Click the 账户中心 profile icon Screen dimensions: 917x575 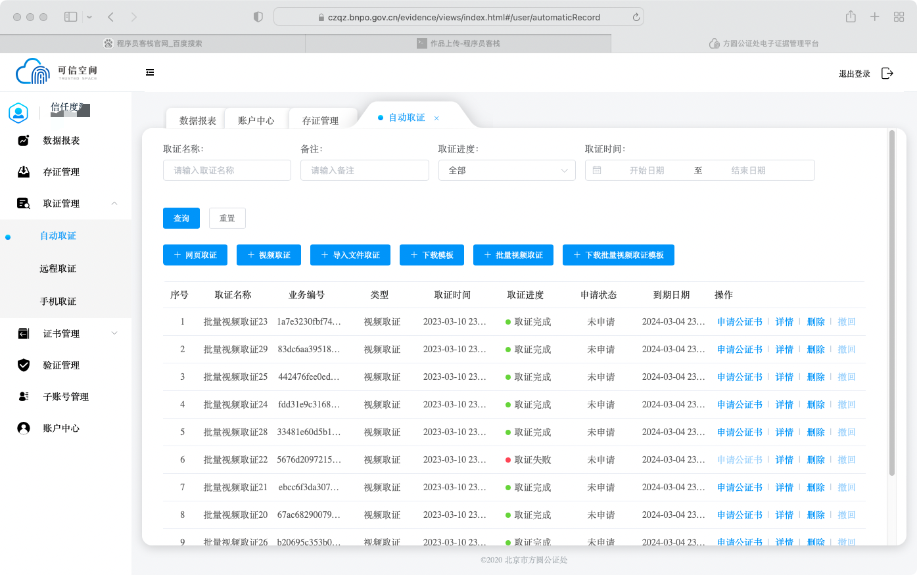[24, 428]
